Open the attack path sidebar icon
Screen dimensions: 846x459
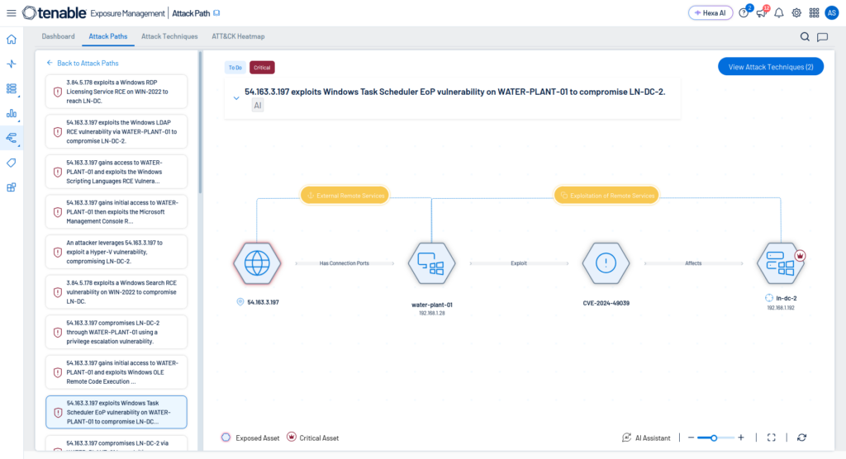point(12,138)
